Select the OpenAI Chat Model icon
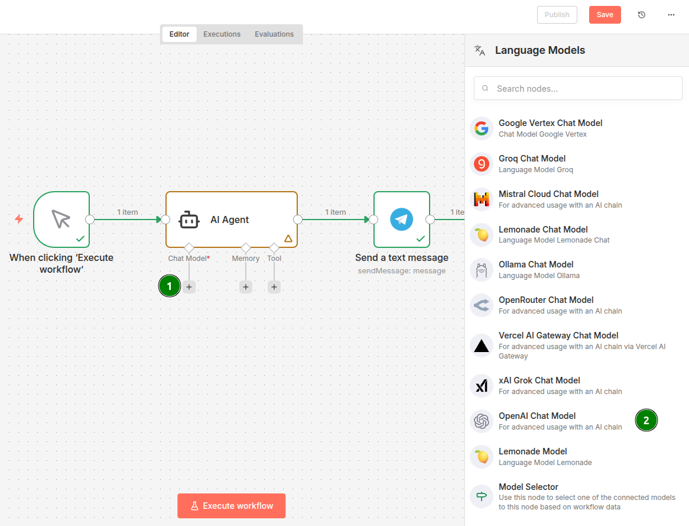Image resolution: width=689 pixels, height=526 pixels. (x=482, y=421)
